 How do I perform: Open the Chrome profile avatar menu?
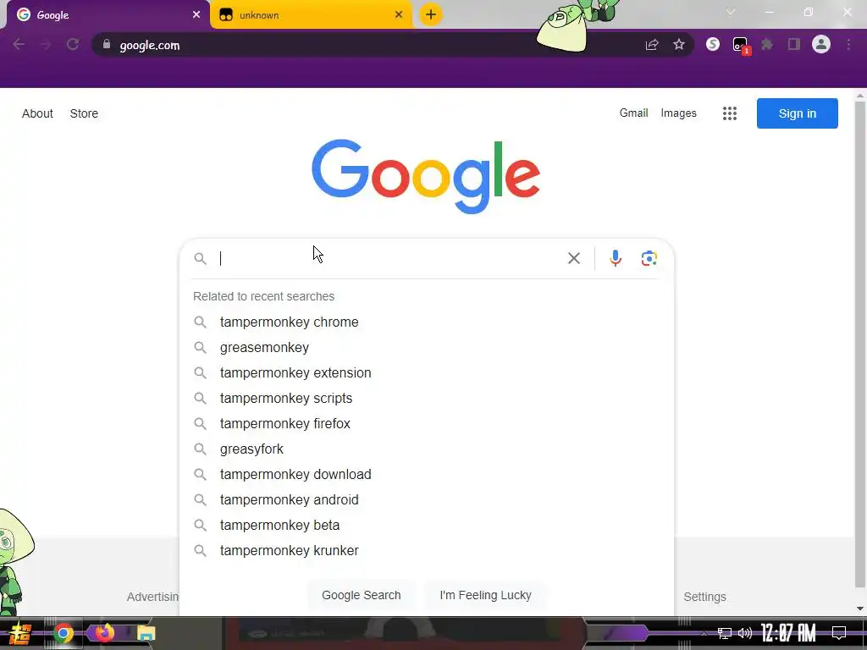[821, 44]
